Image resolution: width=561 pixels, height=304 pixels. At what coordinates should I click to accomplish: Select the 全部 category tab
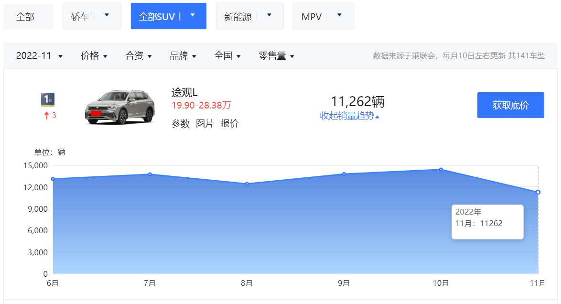click(28, 16)
